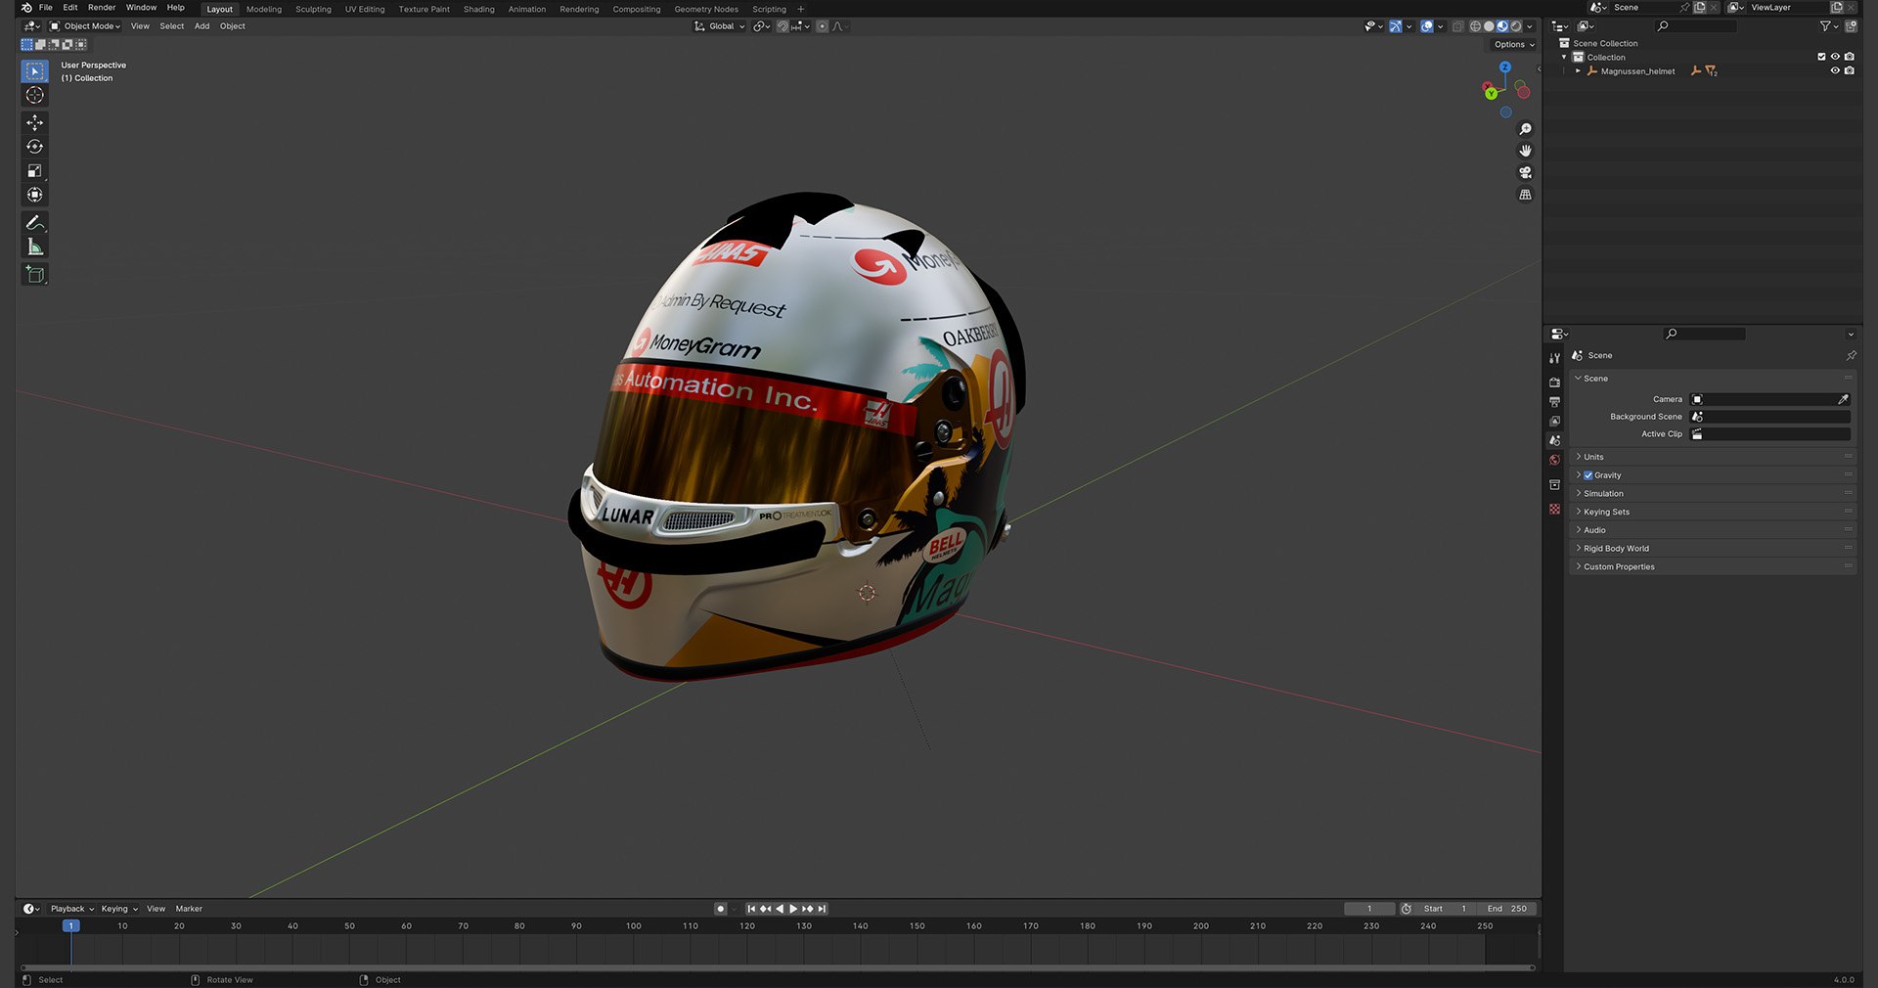The image size is (1878, 988).
Task: Open the viewport Add menu
Action: point(201,26)
